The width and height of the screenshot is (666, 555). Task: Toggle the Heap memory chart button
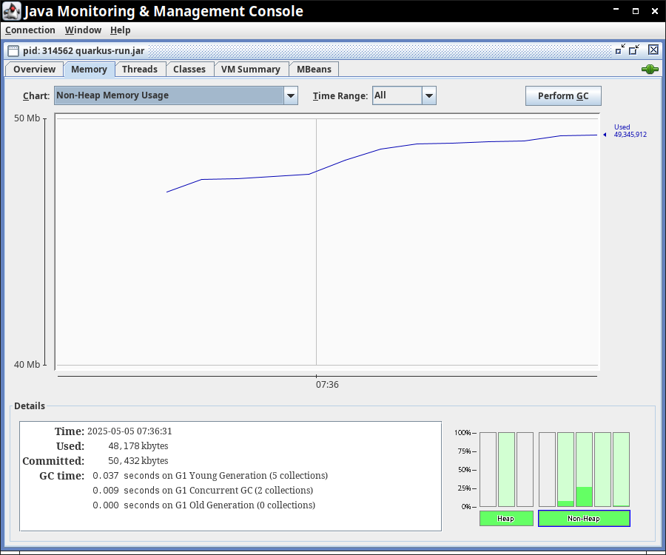506,519
